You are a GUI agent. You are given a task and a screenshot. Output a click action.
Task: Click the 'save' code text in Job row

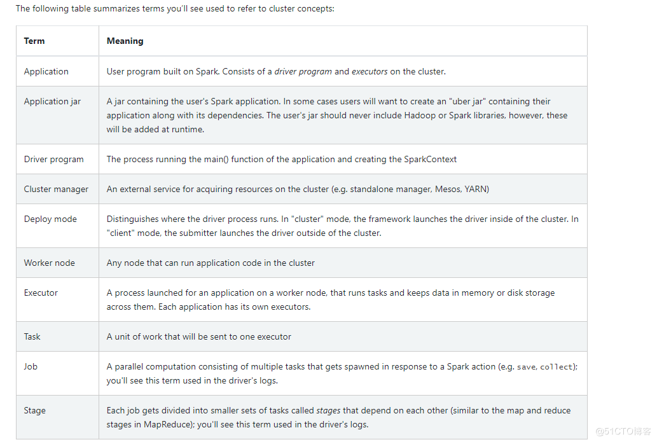pos(527,367)
